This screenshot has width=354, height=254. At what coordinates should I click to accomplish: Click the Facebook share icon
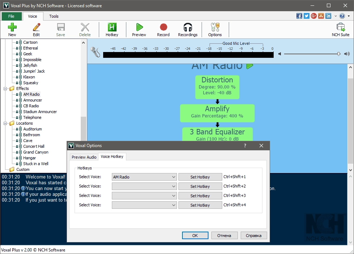tap(299, 16)
